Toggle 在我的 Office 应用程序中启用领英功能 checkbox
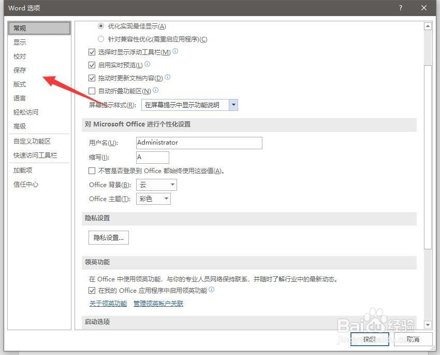Screen dimensions: 440x355 point(92,290)
